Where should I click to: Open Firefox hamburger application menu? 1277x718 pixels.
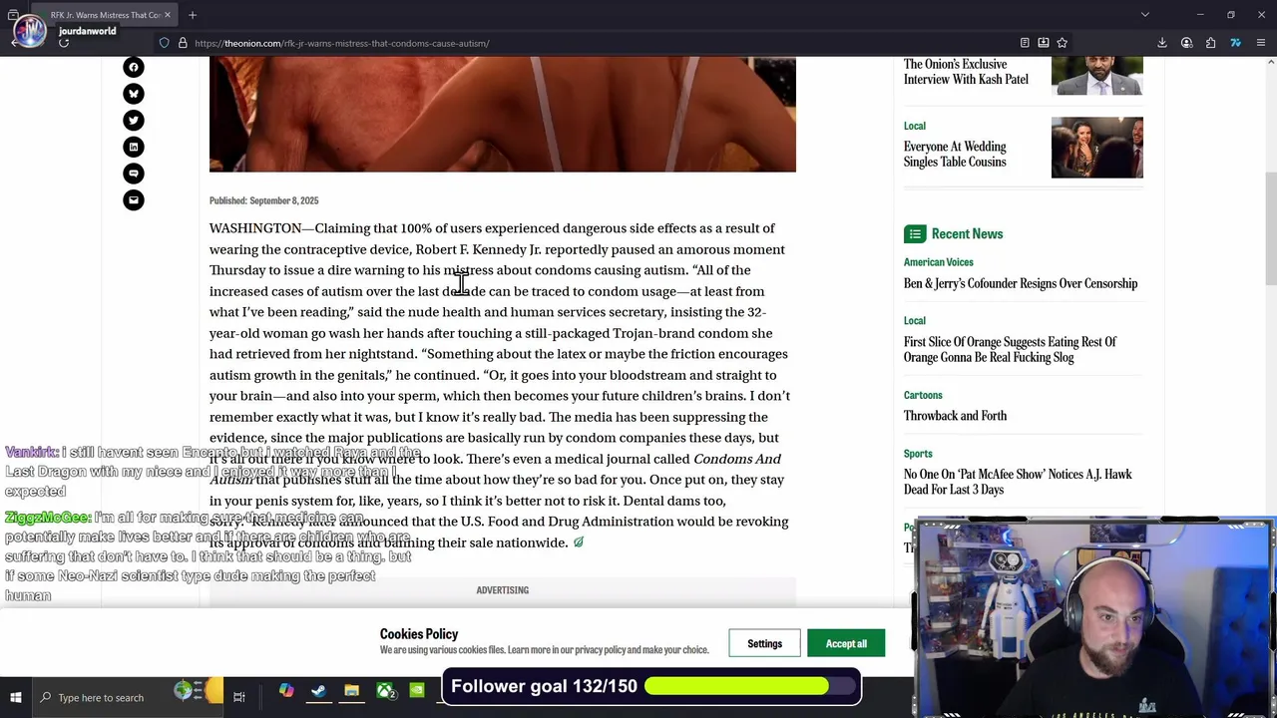click(x=1262, y=43)
